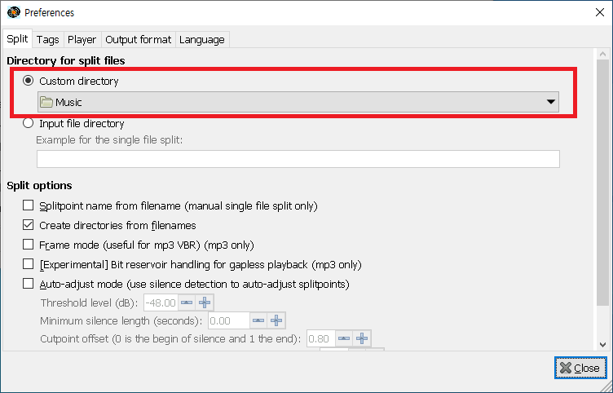Switch to the Language tab
Viewport: 613px width, 393px height.
coord(201,39)
